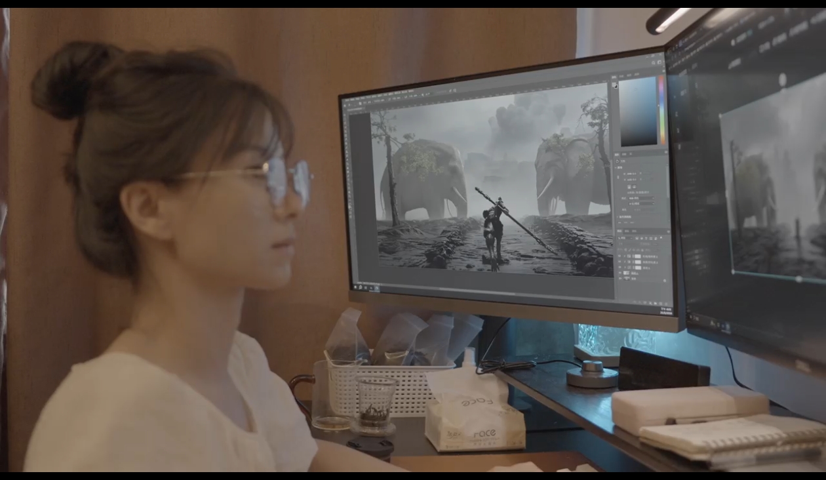This screenshot has height=480, width=826.
Task: Click the lock icon on the background layer
Action: pyautogui.click(x=665, y=281)
